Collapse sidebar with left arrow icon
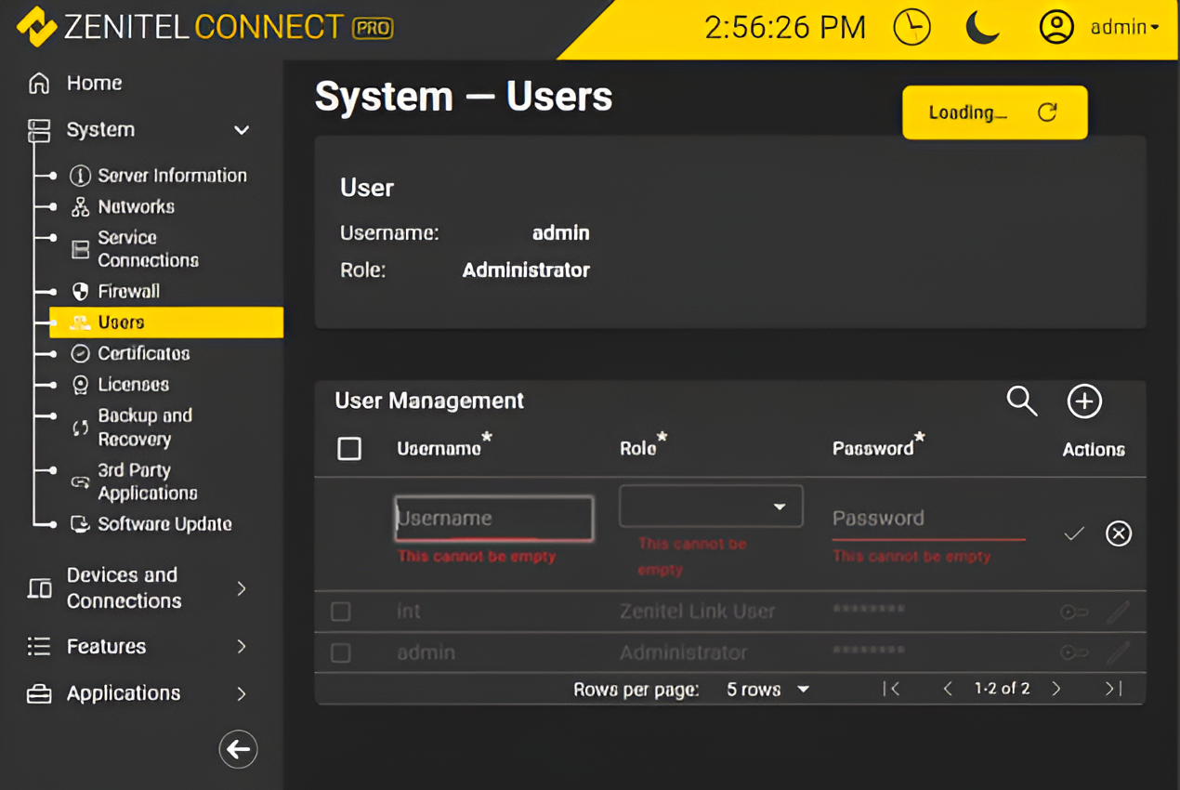Screen dimensions: 1180x790 pos(238,749)
